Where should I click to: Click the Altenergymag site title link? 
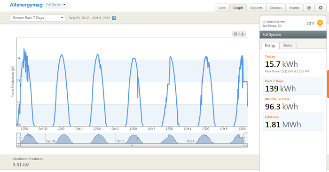coord(26,5)
